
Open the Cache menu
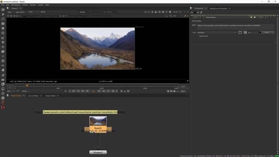[x=41, y=5]
